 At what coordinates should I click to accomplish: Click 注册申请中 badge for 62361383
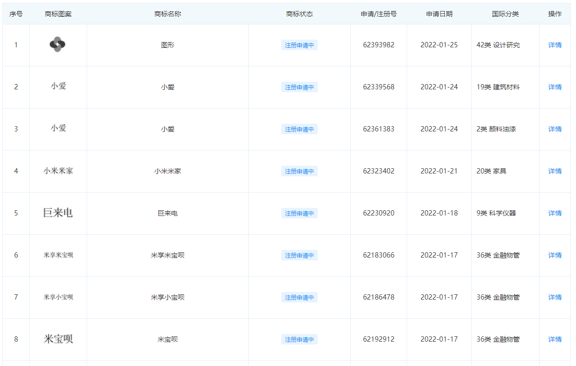coord(299,129)
